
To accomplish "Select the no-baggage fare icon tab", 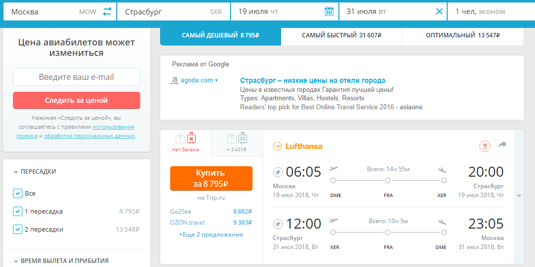I will (x=186, y=143).
